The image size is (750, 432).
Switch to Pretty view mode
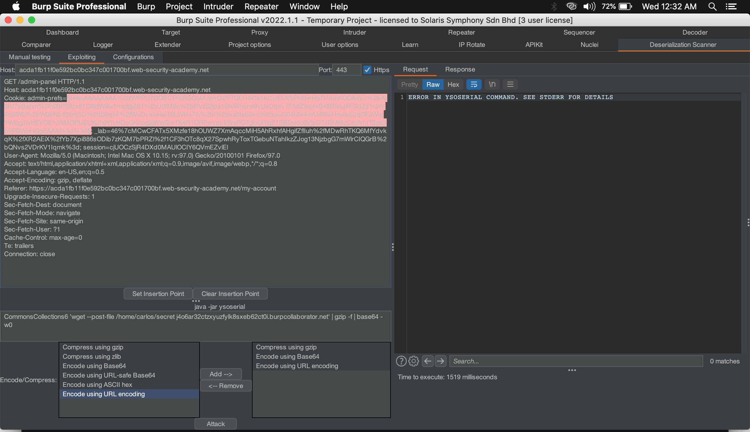[x=409, y=85]
